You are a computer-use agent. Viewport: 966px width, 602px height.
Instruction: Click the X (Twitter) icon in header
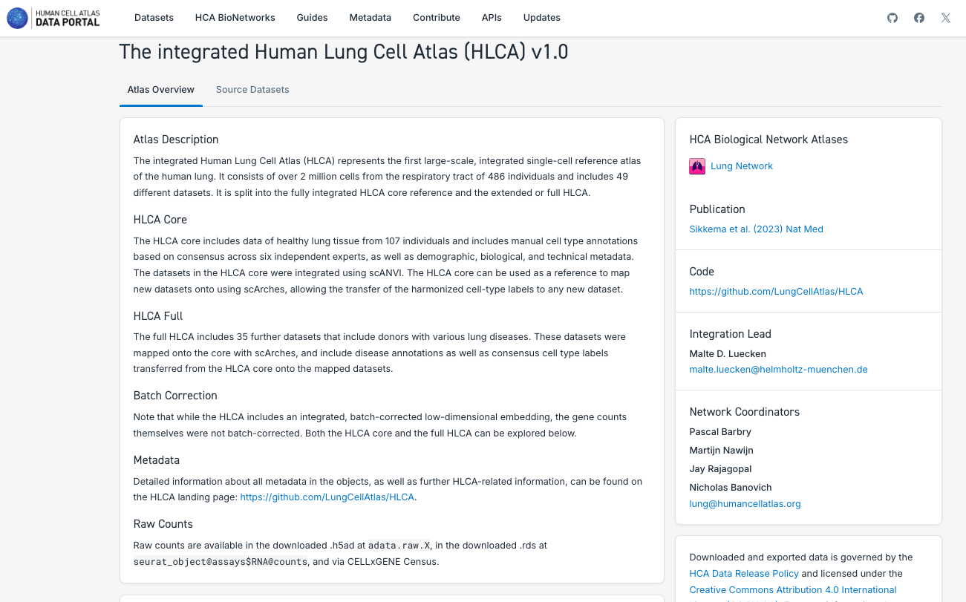tap(946, 18)
